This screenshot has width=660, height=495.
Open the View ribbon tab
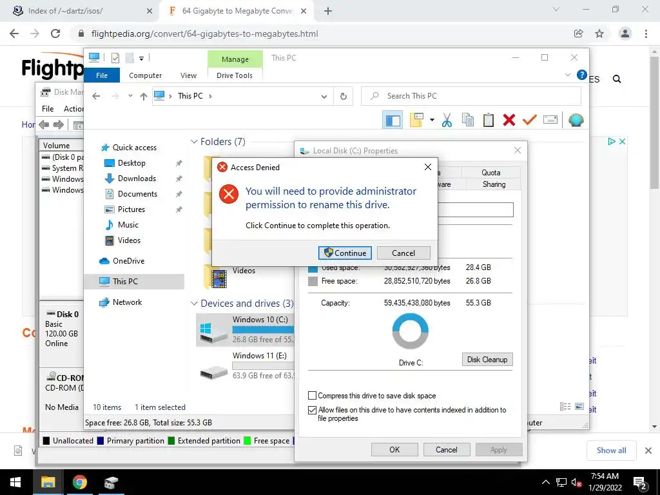[x=188, y=75]
